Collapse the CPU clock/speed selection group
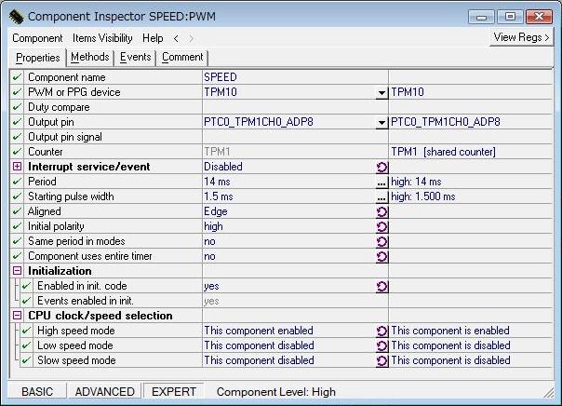 (17, 316)
